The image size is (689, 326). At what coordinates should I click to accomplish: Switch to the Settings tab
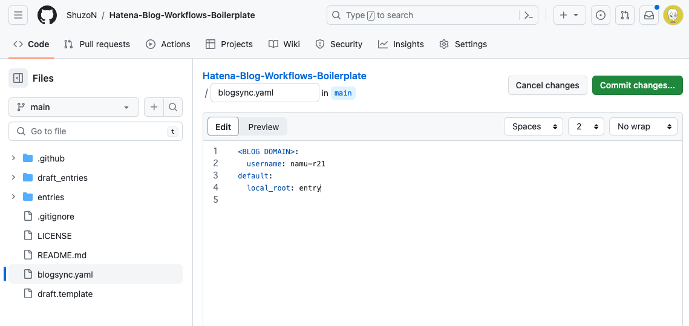pyautogui.click(x=463, y=44)
